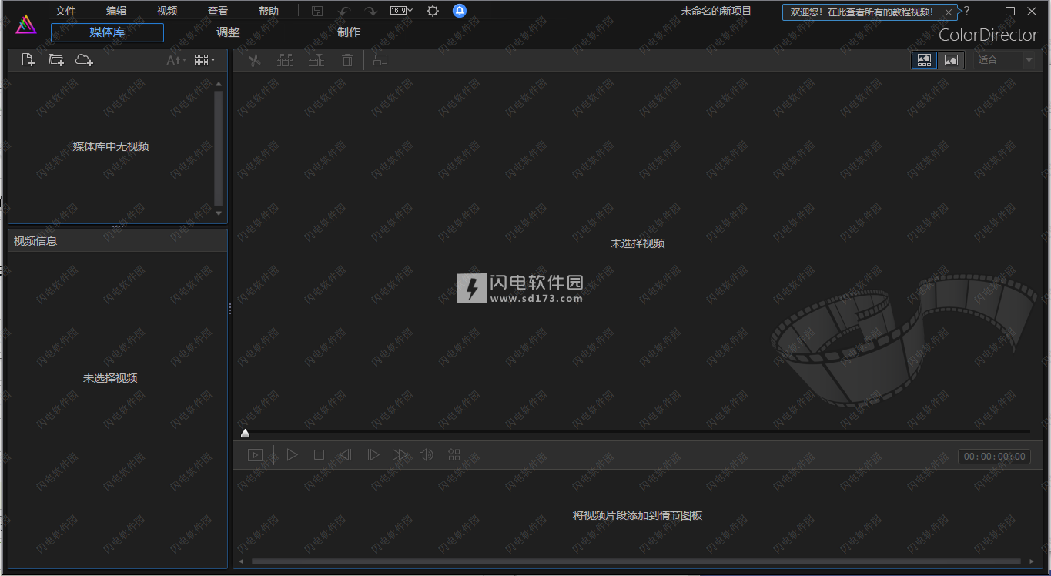Click the trim clip toolbar icon
This screenshot has width=1051, height=576.
point(316,60)
